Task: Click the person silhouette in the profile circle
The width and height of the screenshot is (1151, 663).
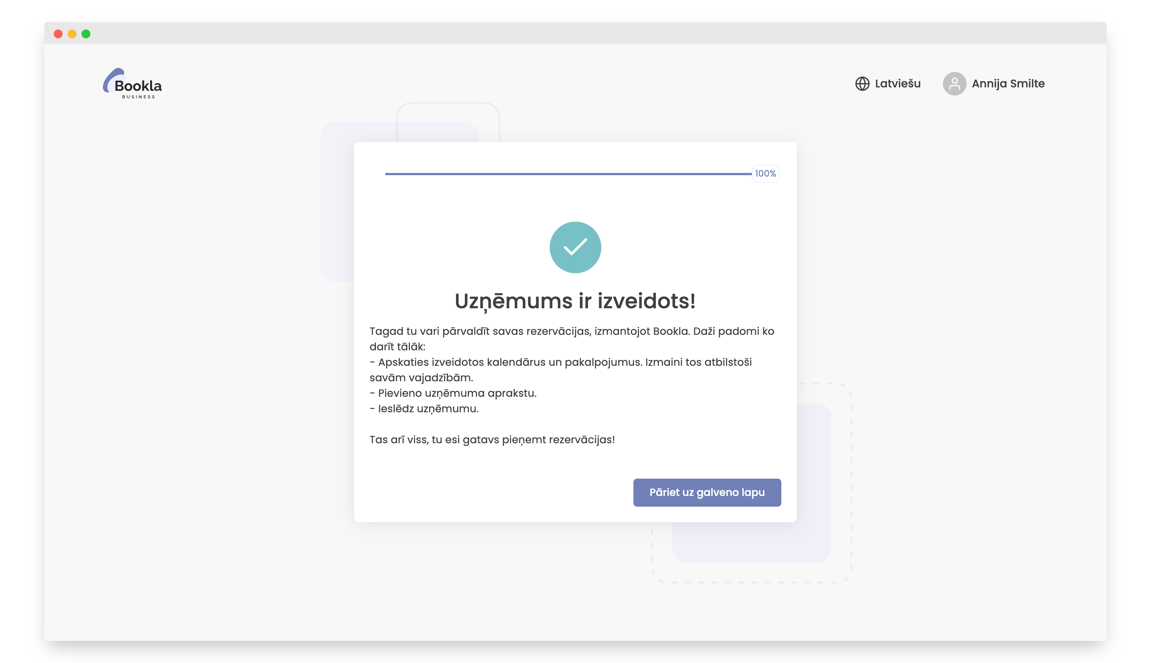Action: [x=955, y=83]
